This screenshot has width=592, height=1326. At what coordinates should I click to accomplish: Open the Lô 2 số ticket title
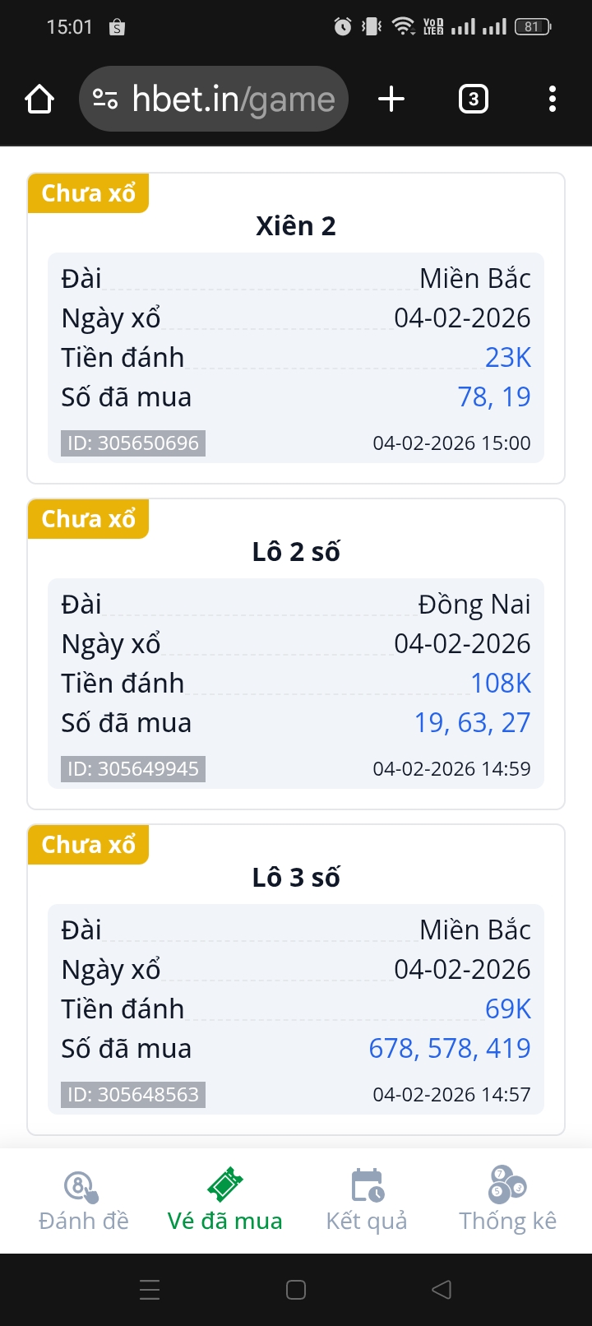coord(296,551)
